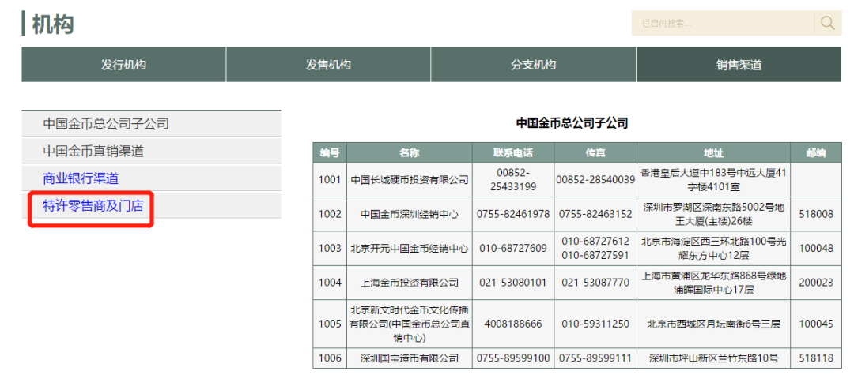Click phone number 0755-82461978
Image resolution: width=854 pixels, height=375 pixels.
(x=513, y=214)
